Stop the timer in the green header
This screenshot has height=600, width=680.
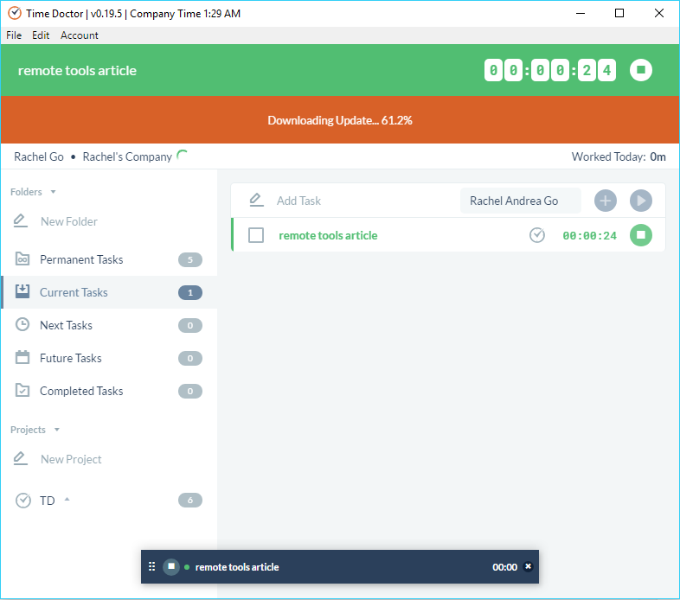click(640, 70)
